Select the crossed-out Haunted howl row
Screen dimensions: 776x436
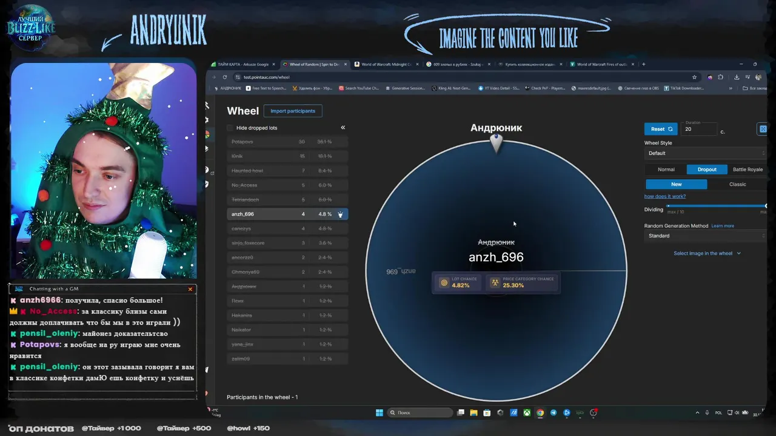coord(287,171)
